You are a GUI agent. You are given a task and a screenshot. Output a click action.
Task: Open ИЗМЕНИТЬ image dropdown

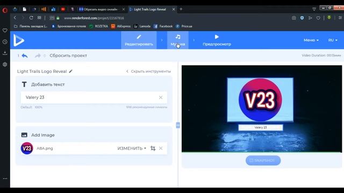(x=132, y=149)
